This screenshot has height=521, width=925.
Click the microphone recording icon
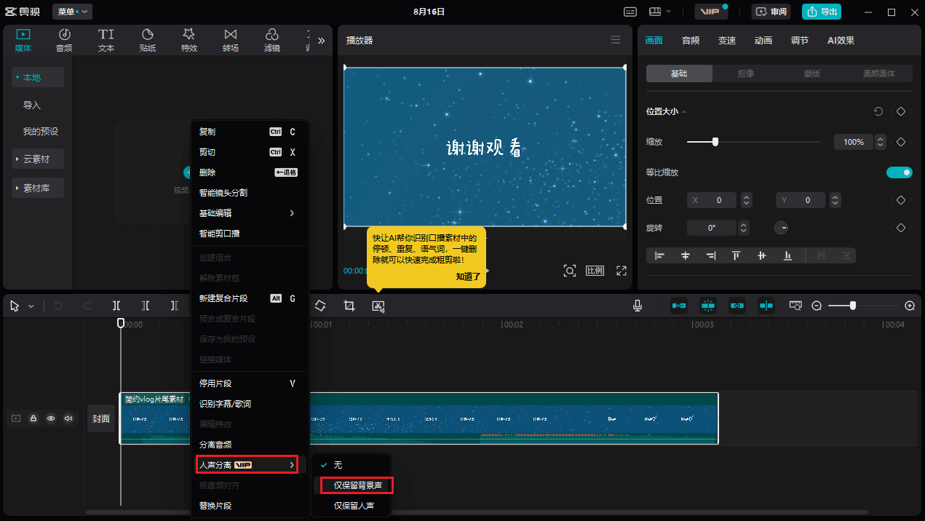(x=638, y=306)
